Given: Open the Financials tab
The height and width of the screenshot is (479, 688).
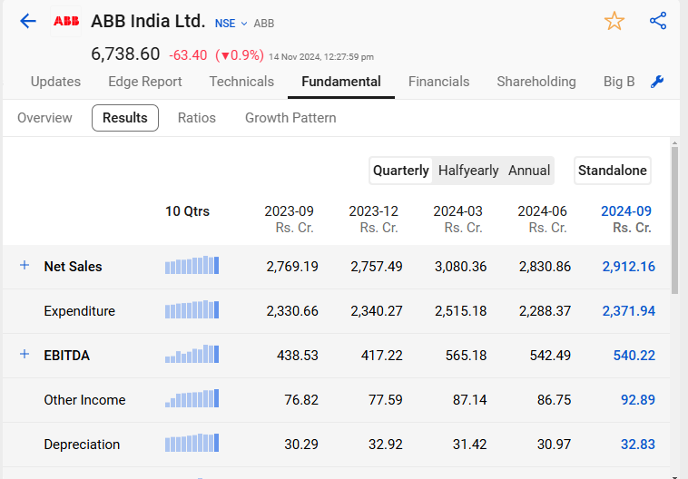Looking at the screenshot, I should click(x=438, y=82).
